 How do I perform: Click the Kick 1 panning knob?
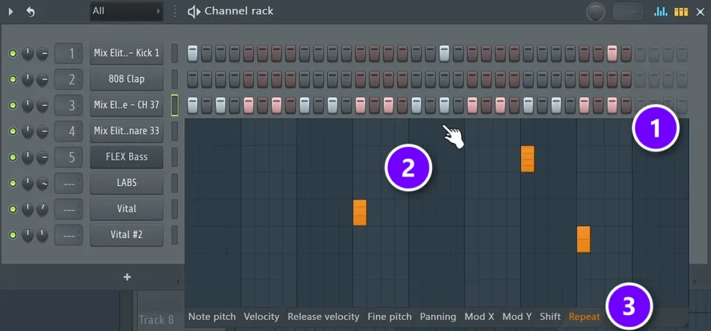(x=28, y=53)
